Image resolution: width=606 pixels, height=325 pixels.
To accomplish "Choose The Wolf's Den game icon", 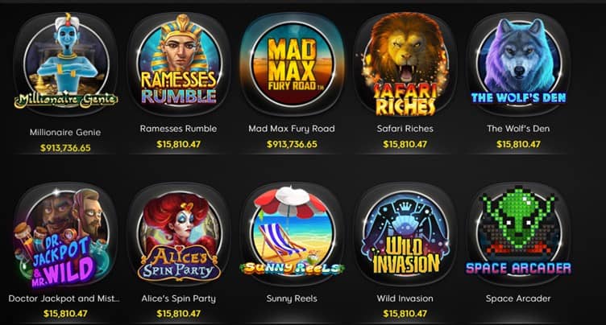I will point(518,64).
